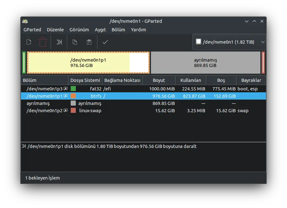This screenshot has height=208, width=287.
Task: Click the swap flag cell
Action: coord(243,111)
